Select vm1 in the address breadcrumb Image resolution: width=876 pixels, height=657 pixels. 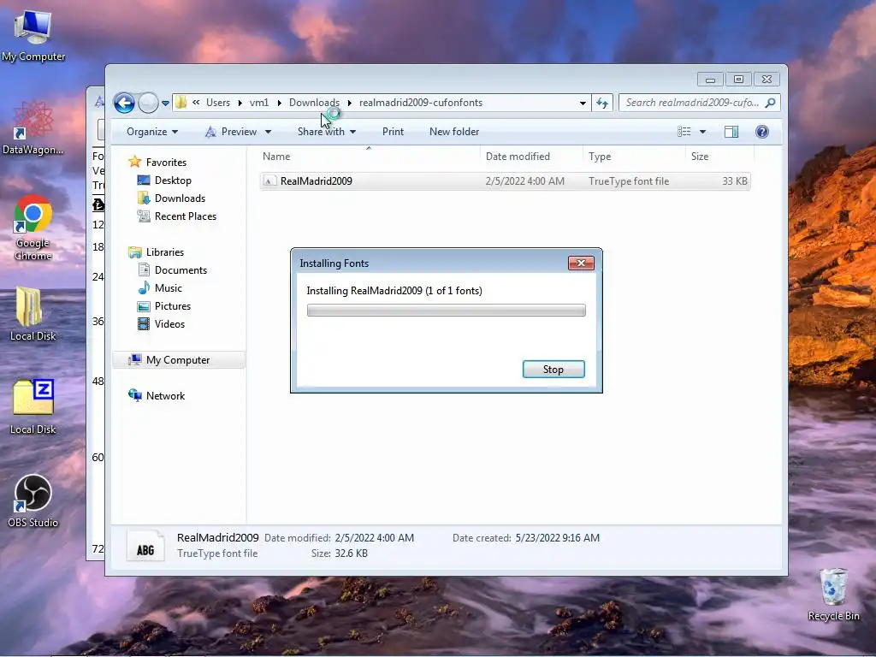pyautogui.click(x=259, y=103)
